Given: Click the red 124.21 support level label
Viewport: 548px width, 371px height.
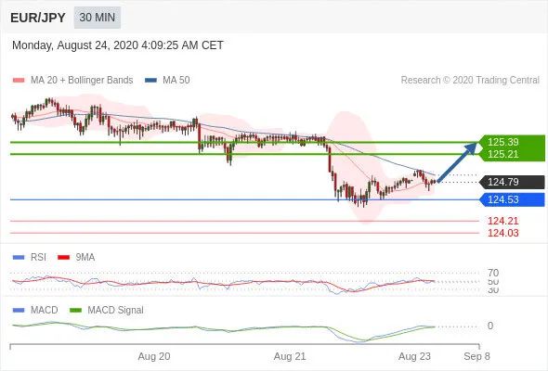Looking at the screenshot, I should [x=502, y=221].
